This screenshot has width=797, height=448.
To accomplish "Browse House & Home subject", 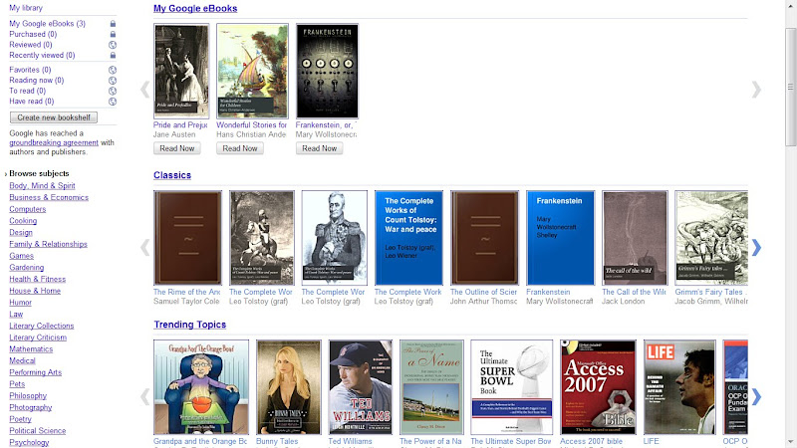I will [x=35, y=291].
